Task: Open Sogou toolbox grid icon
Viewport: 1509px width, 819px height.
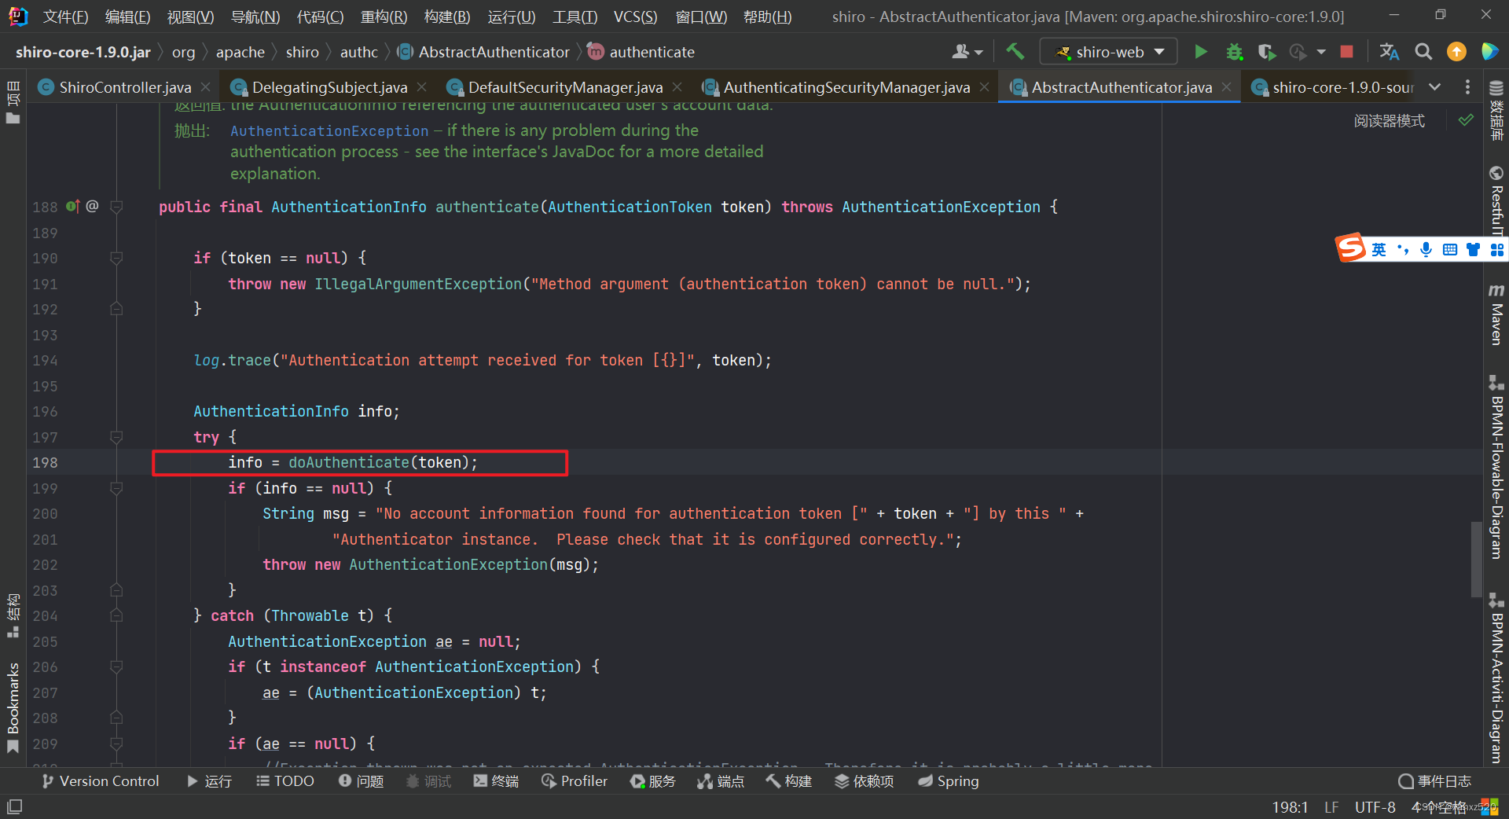Action: [x=1496, y=250]
